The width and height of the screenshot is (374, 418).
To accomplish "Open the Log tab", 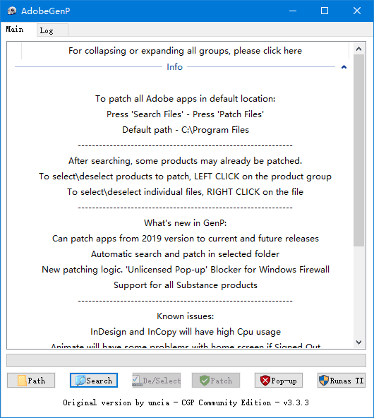I will tap(52, 30).
